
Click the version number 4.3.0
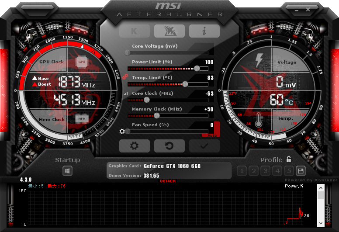tap(26, 180)
